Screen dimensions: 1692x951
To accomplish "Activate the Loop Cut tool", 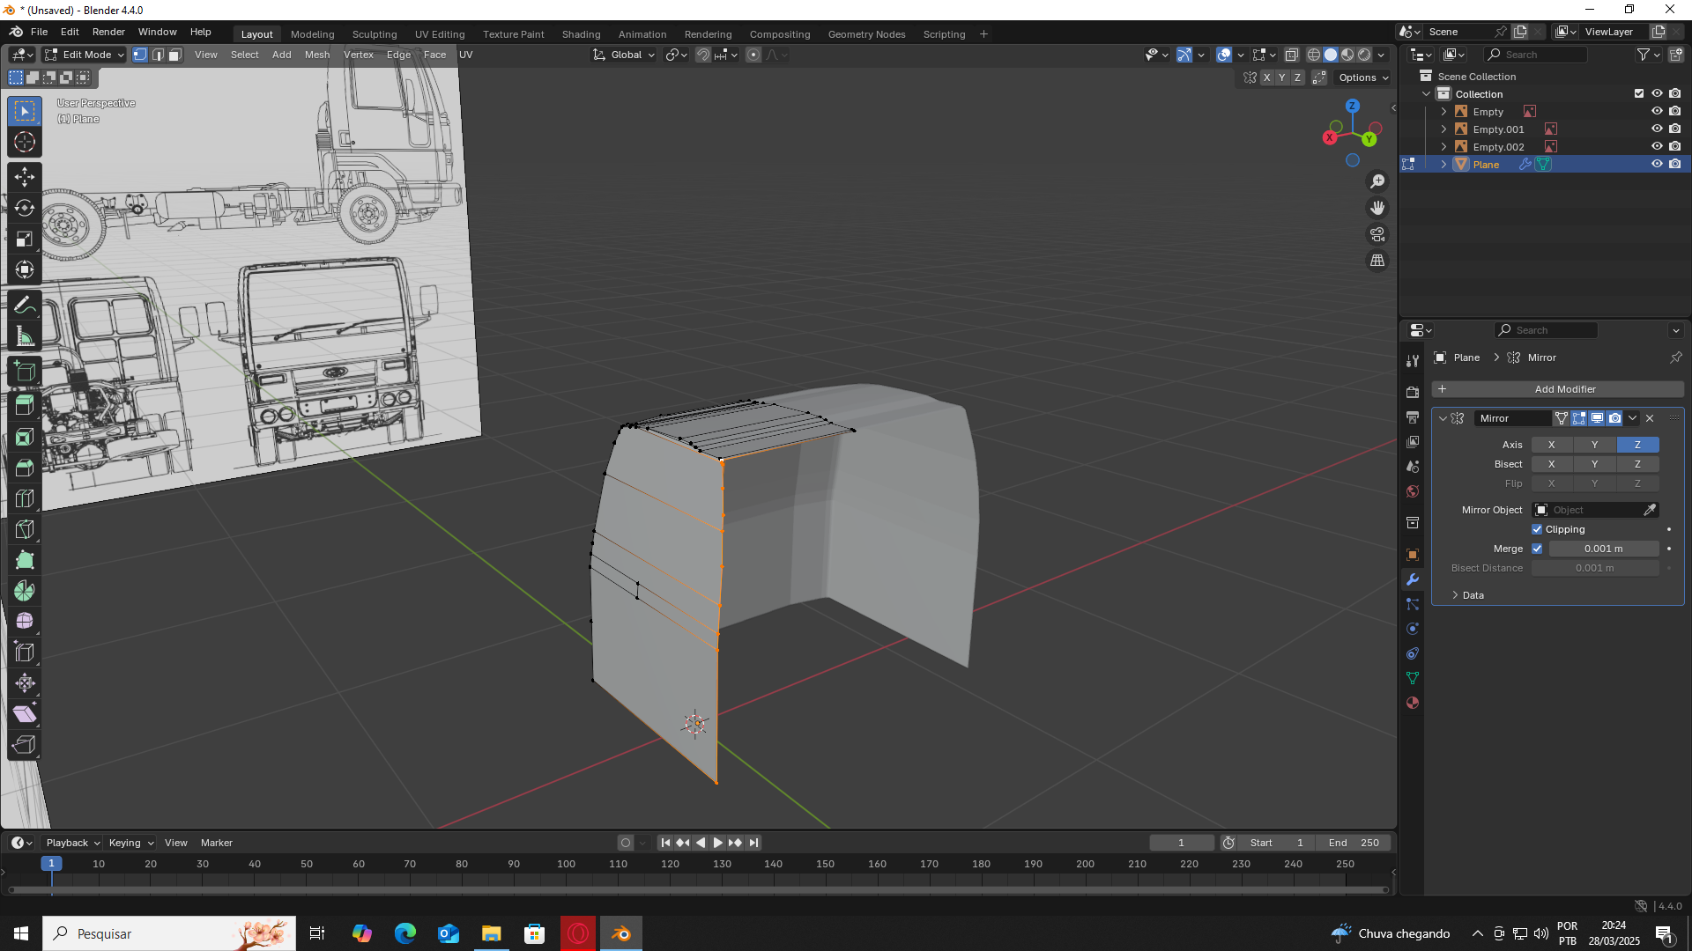I will [x=24, y=498].
